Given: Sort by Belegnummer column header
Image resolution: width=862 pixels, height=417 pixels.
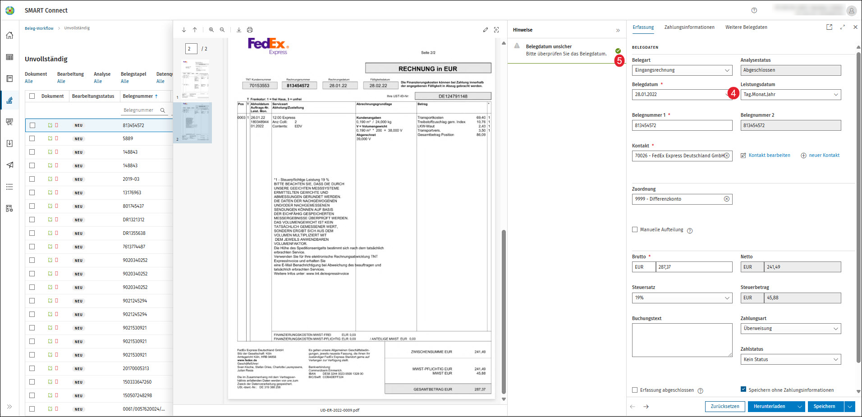Looking at the screenshot, I should 138,96.
